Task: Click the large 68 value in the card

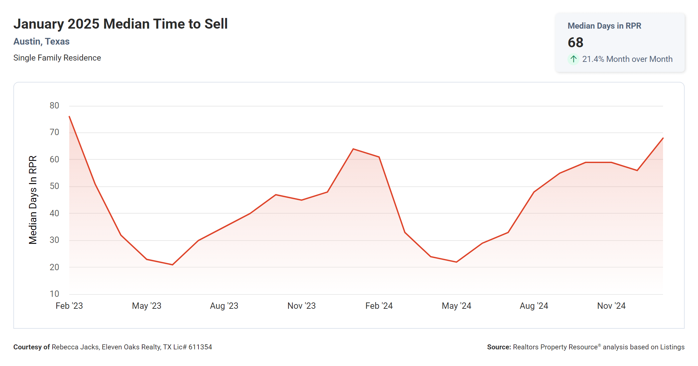Action: pyautogui.click(x=575, y=43)
